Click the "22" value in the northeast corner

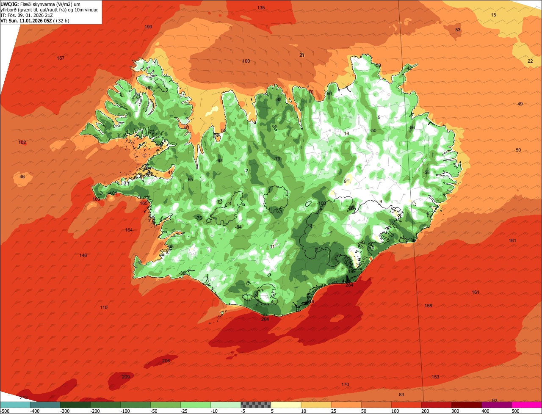(530, 61)
